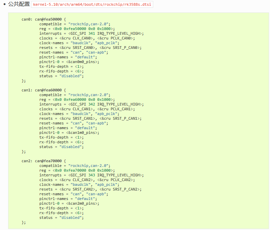Select the reg line with 0xfea60000
This screenshot has height=230, width=270.
[77, 99]
